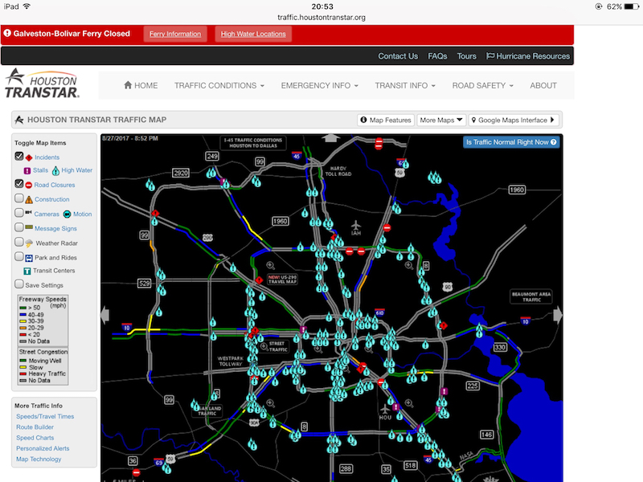Image resolution: width=643 pixels, height=482 pixels.
Task: Click the Motion camera icon
Action: pos(67,214)
